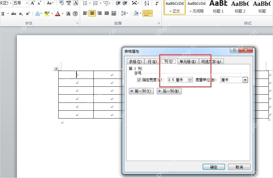Click the table move handle

[x=56, y=69]
